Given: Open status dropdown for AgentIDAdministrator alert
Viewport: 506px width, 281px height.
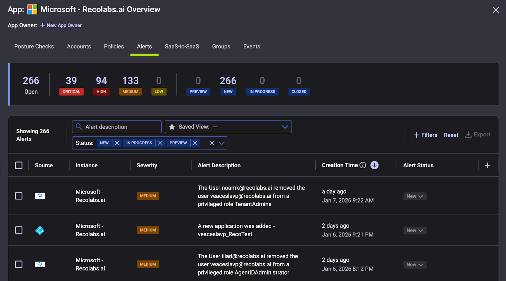Looking at the screenshot, I should point(415,265).
